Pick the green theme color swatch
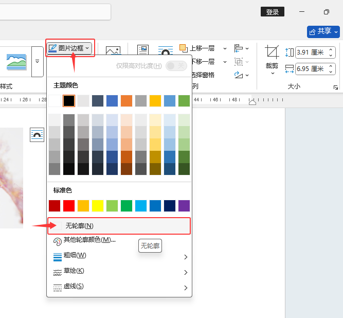The width and height of the screenshot is (343, 318). click(184, 101)
